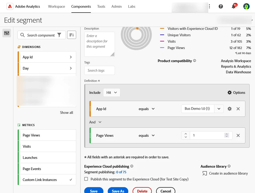Open the Help question mark icon

tap(221, 6)
